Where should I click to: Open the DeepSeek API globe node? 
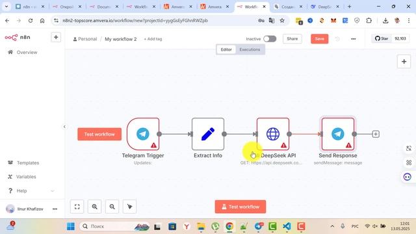[x=273, y=134]
